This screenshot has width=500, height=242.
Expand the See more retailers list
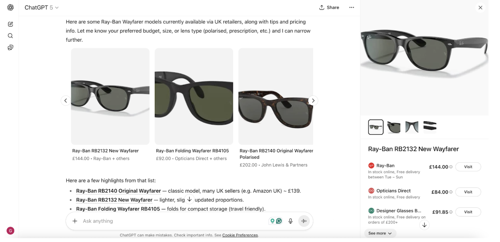click(x=380, y=233)
